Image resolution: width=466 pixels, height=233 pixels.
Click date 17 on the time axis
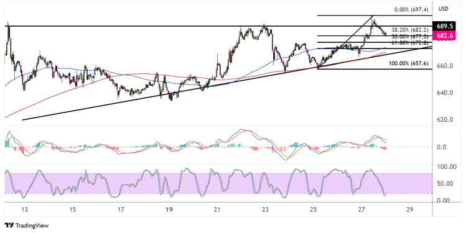121,209
